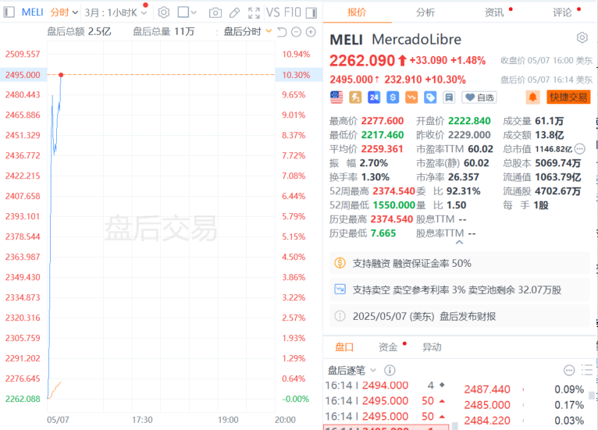Click the 16:14 2494.000 tick row

click(x=385, y=386)
